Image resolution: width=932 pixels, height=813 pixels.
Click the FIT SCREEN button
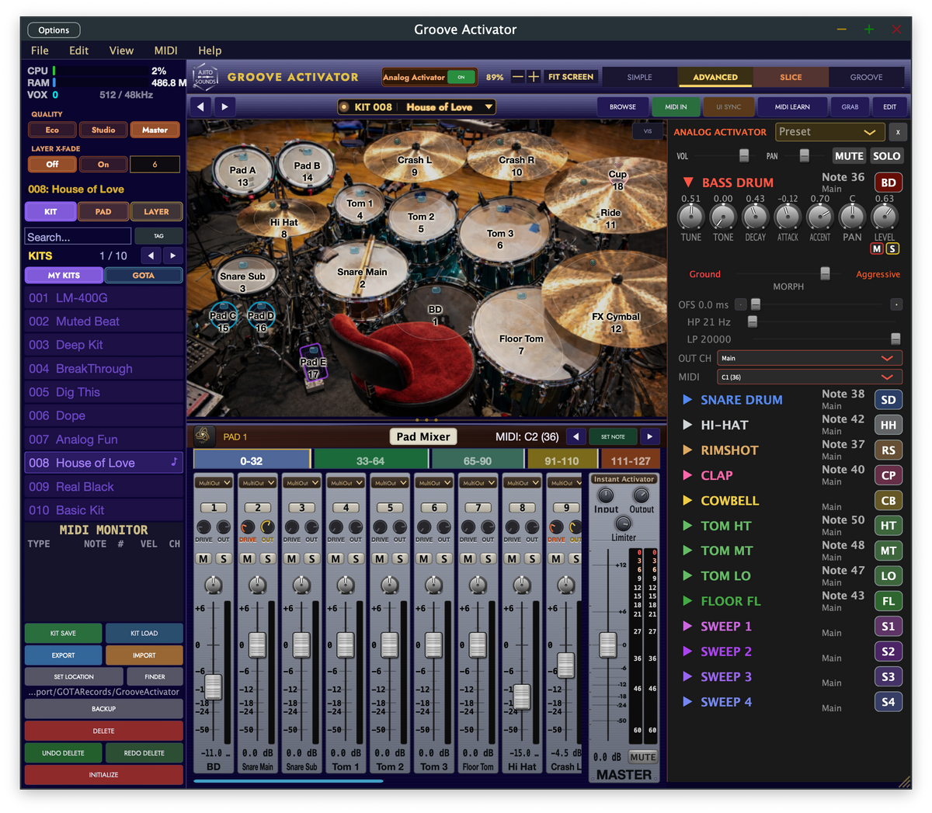tap(571, 77)
